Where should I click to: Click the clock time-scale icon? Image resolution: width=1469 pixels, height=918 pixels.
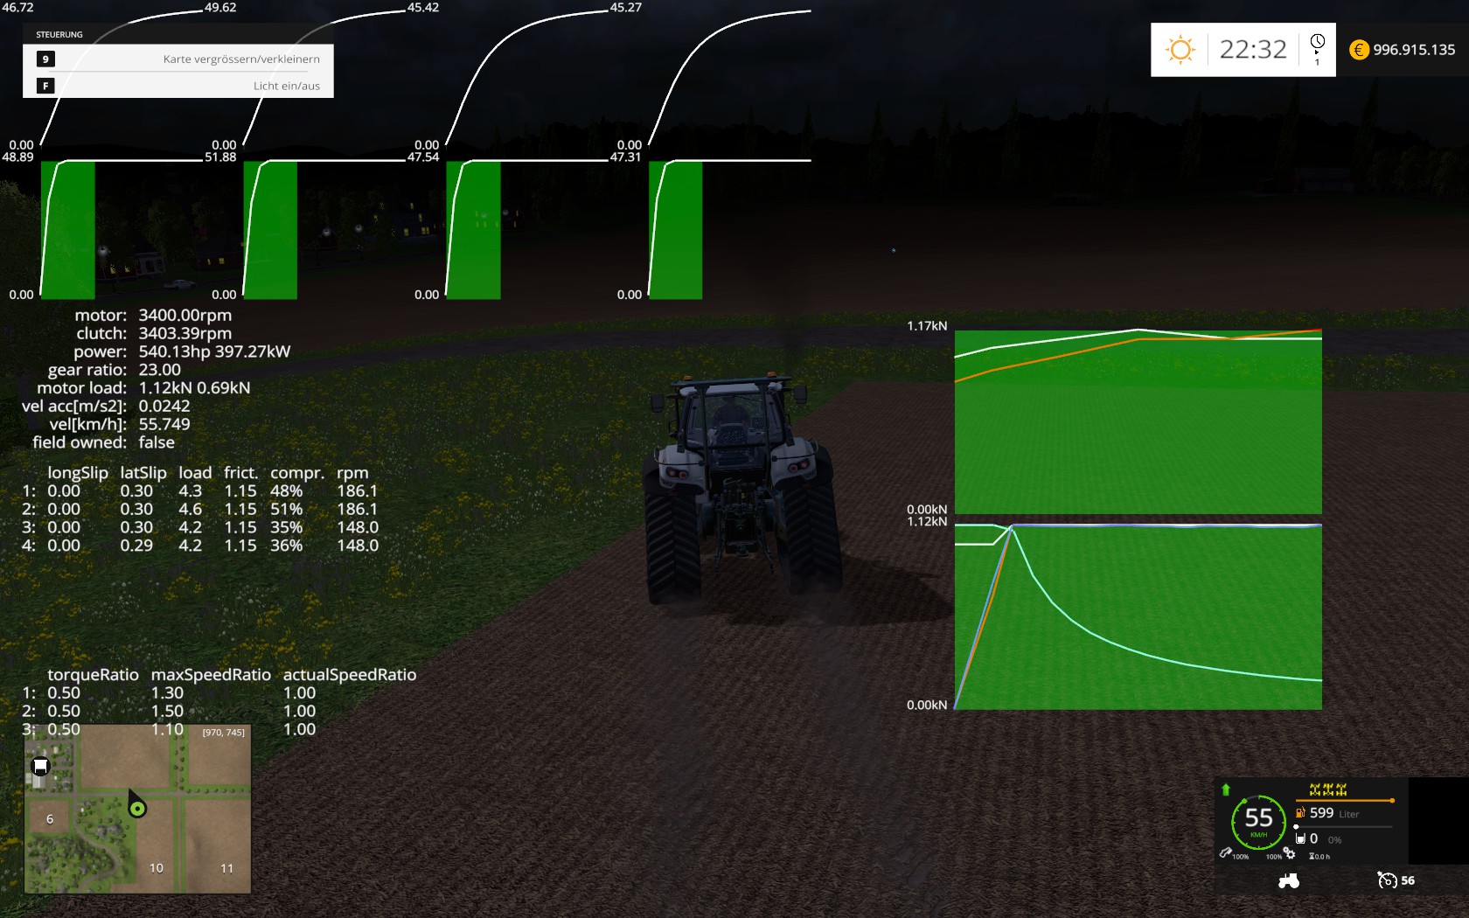pos(1317,41)
